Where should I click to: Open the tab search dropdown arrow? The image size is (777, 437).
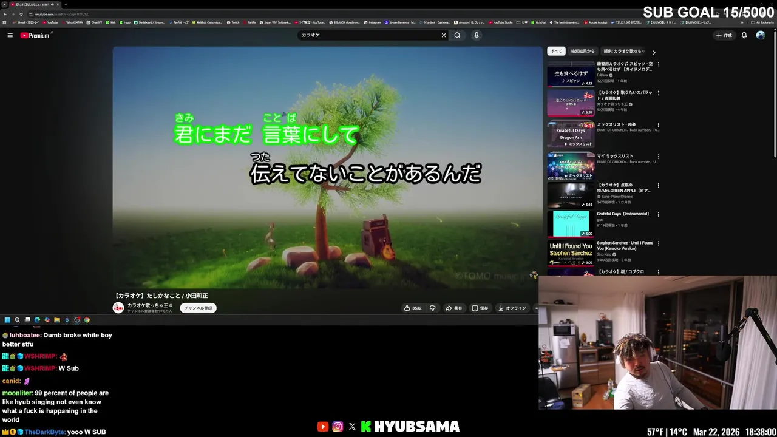coord(4,5)
